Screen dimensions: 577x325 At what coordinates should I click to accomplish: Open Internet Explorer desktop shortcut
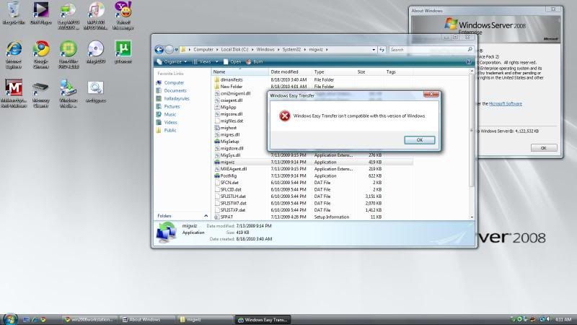click(14, 53)
